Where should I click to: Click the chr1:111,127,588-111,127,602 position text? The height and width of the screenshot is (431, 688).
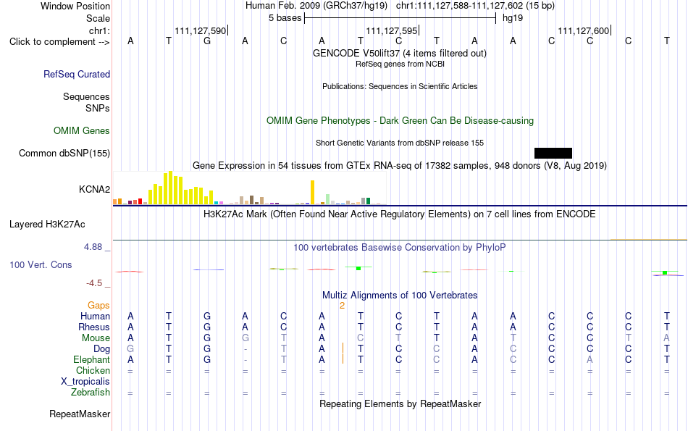tap(475, 6)
